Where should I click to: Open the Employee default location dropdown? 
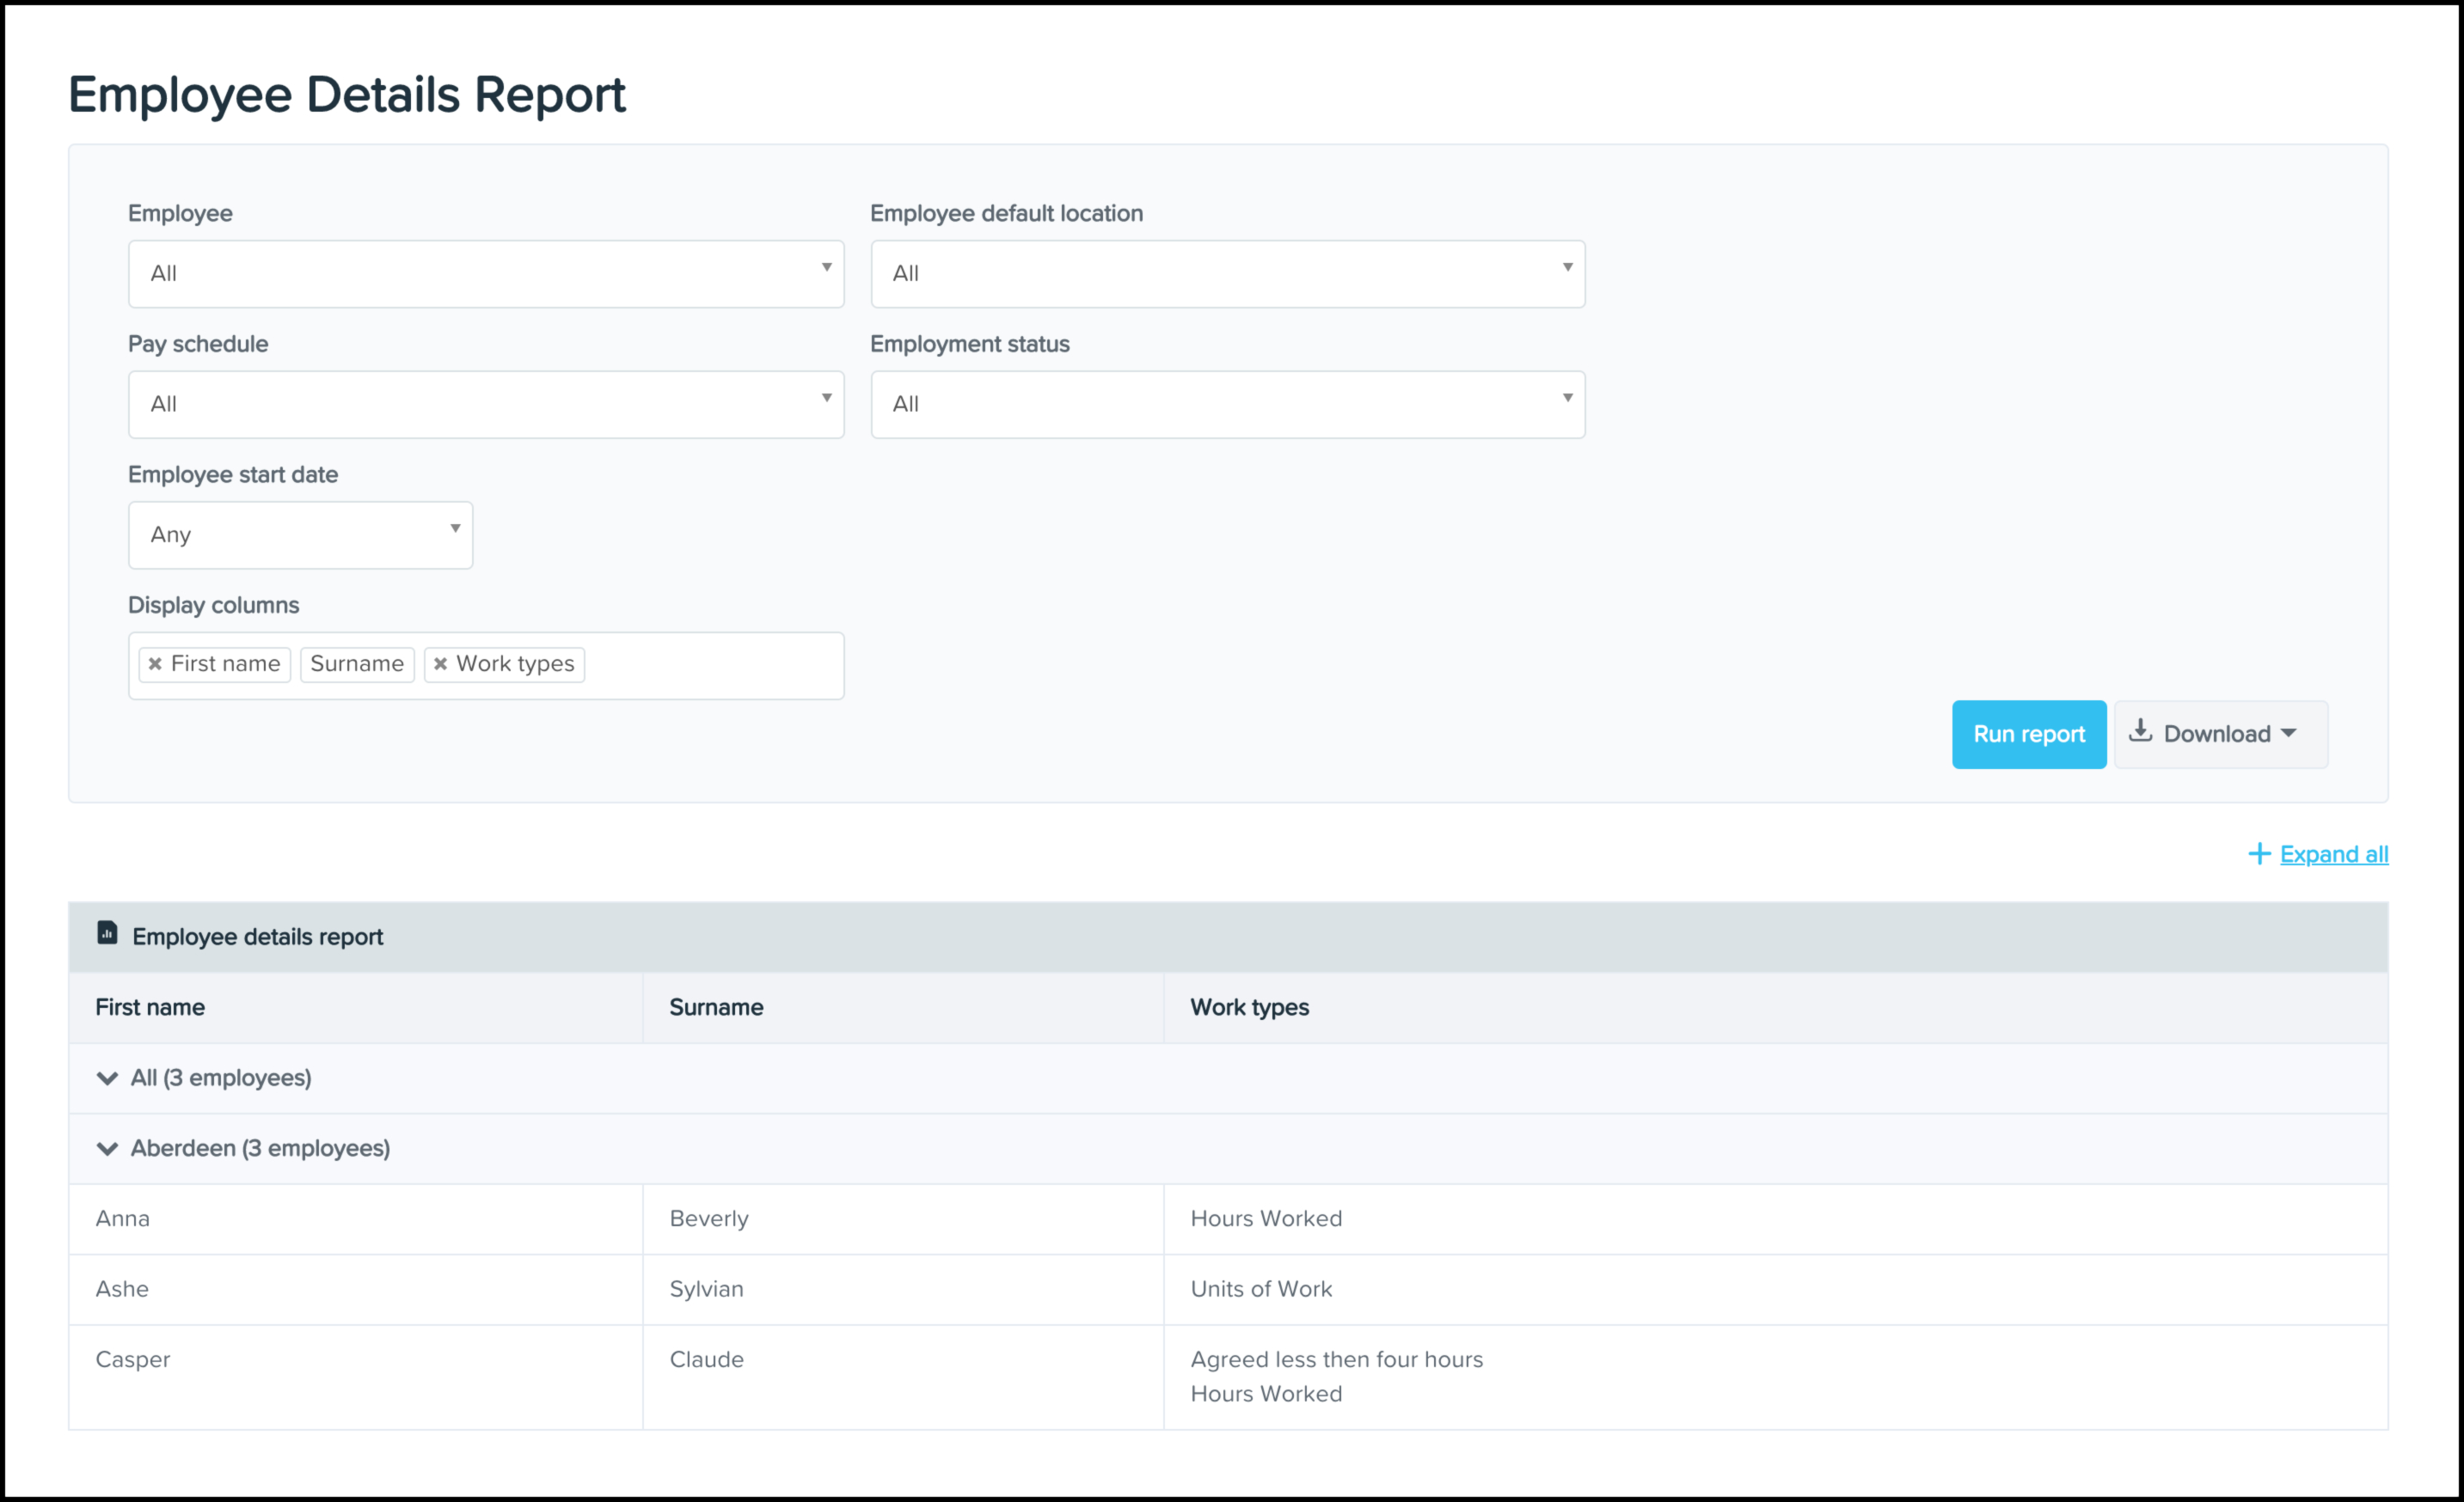[x=1227, y=273]
